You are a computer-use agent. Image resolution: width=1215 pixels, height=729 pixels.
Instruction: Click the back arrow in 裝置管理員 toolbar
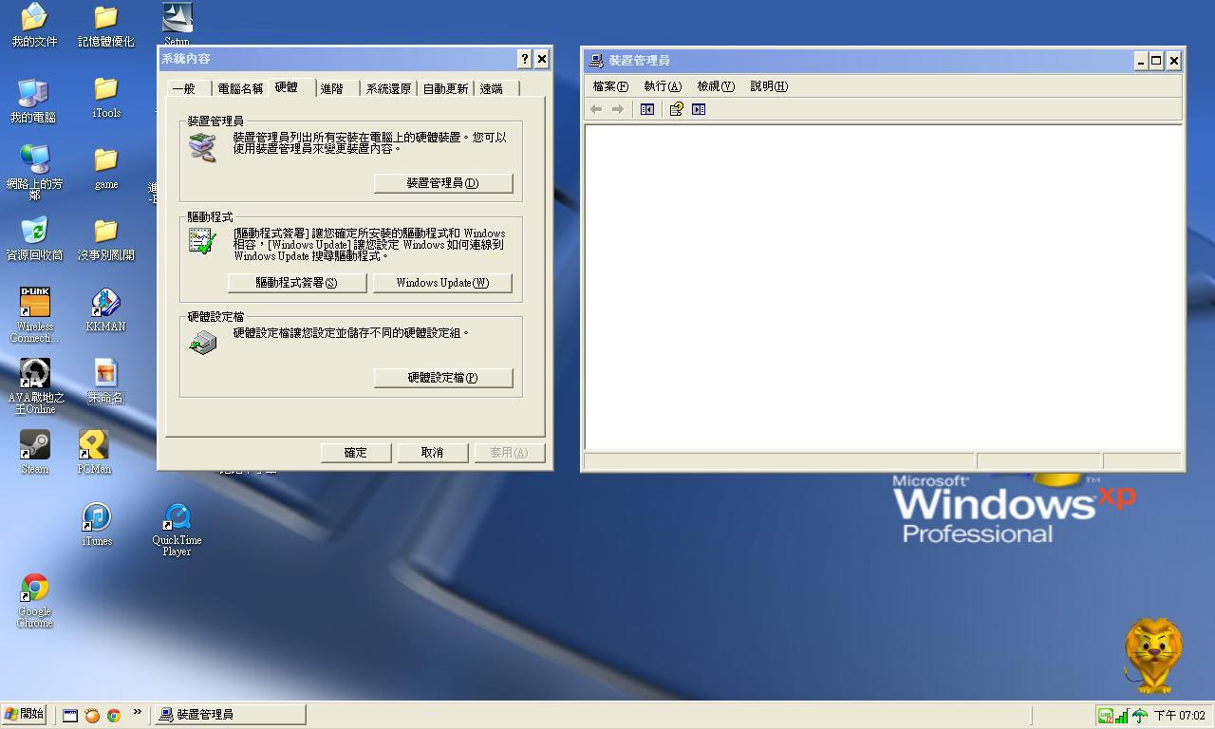click(596, 109)
